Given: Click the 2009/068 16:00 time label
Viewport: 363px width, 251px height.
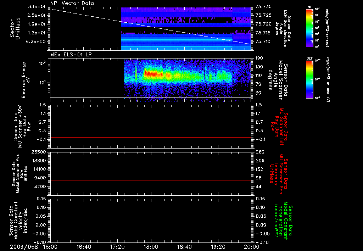Looking at the screenshot, I should [34, 247].
